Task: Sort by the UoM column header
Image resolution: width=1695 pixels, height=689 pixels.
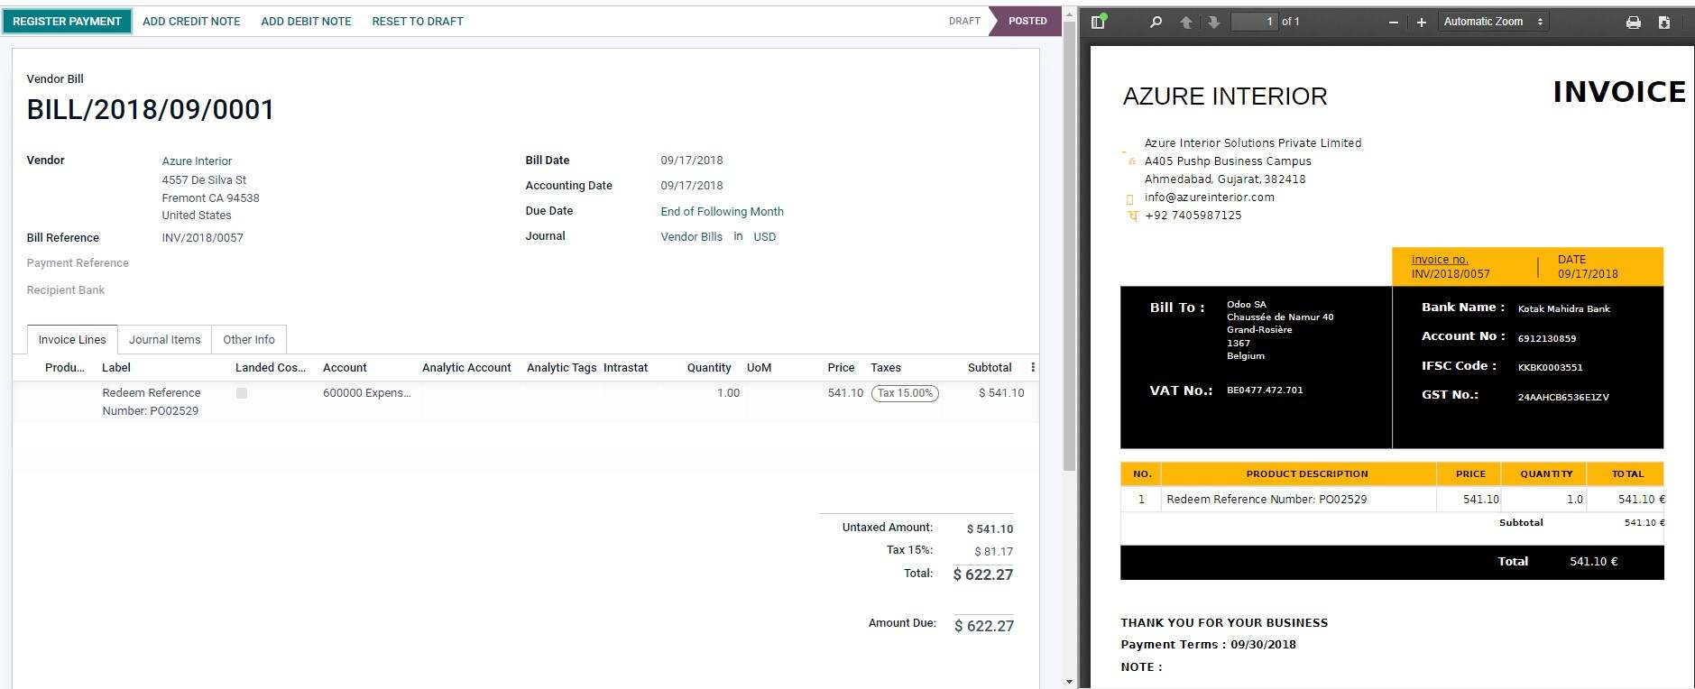Action: [x=759, y=368]
